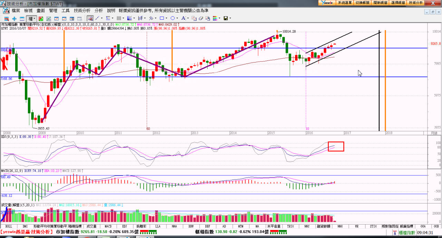Click the crosshair cursor icon in toolbar

14,18
